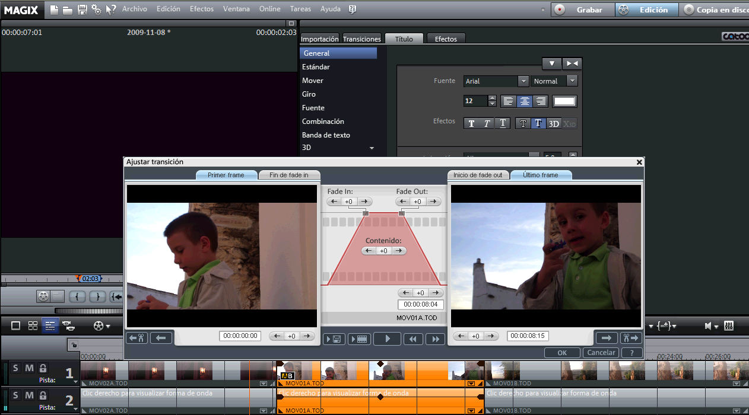The height and width of the screenshot is (415, 749).
Task: Expand the 3D title category arrow
Action: pos(372,148)
